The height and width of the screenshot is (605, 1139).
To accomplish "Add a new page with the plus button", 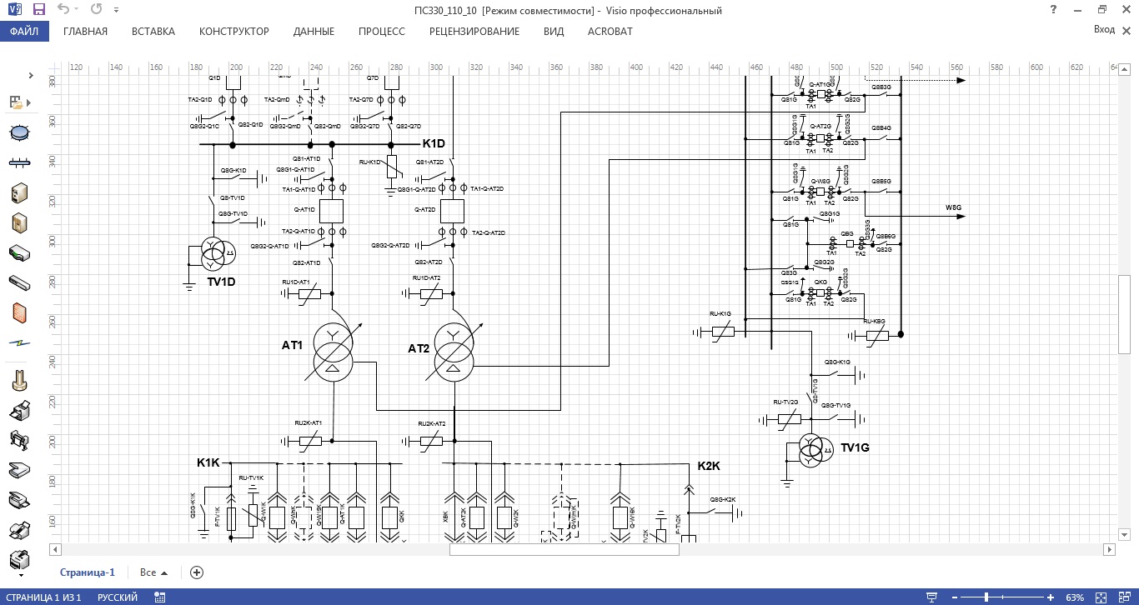I will [x=197, y=572].
